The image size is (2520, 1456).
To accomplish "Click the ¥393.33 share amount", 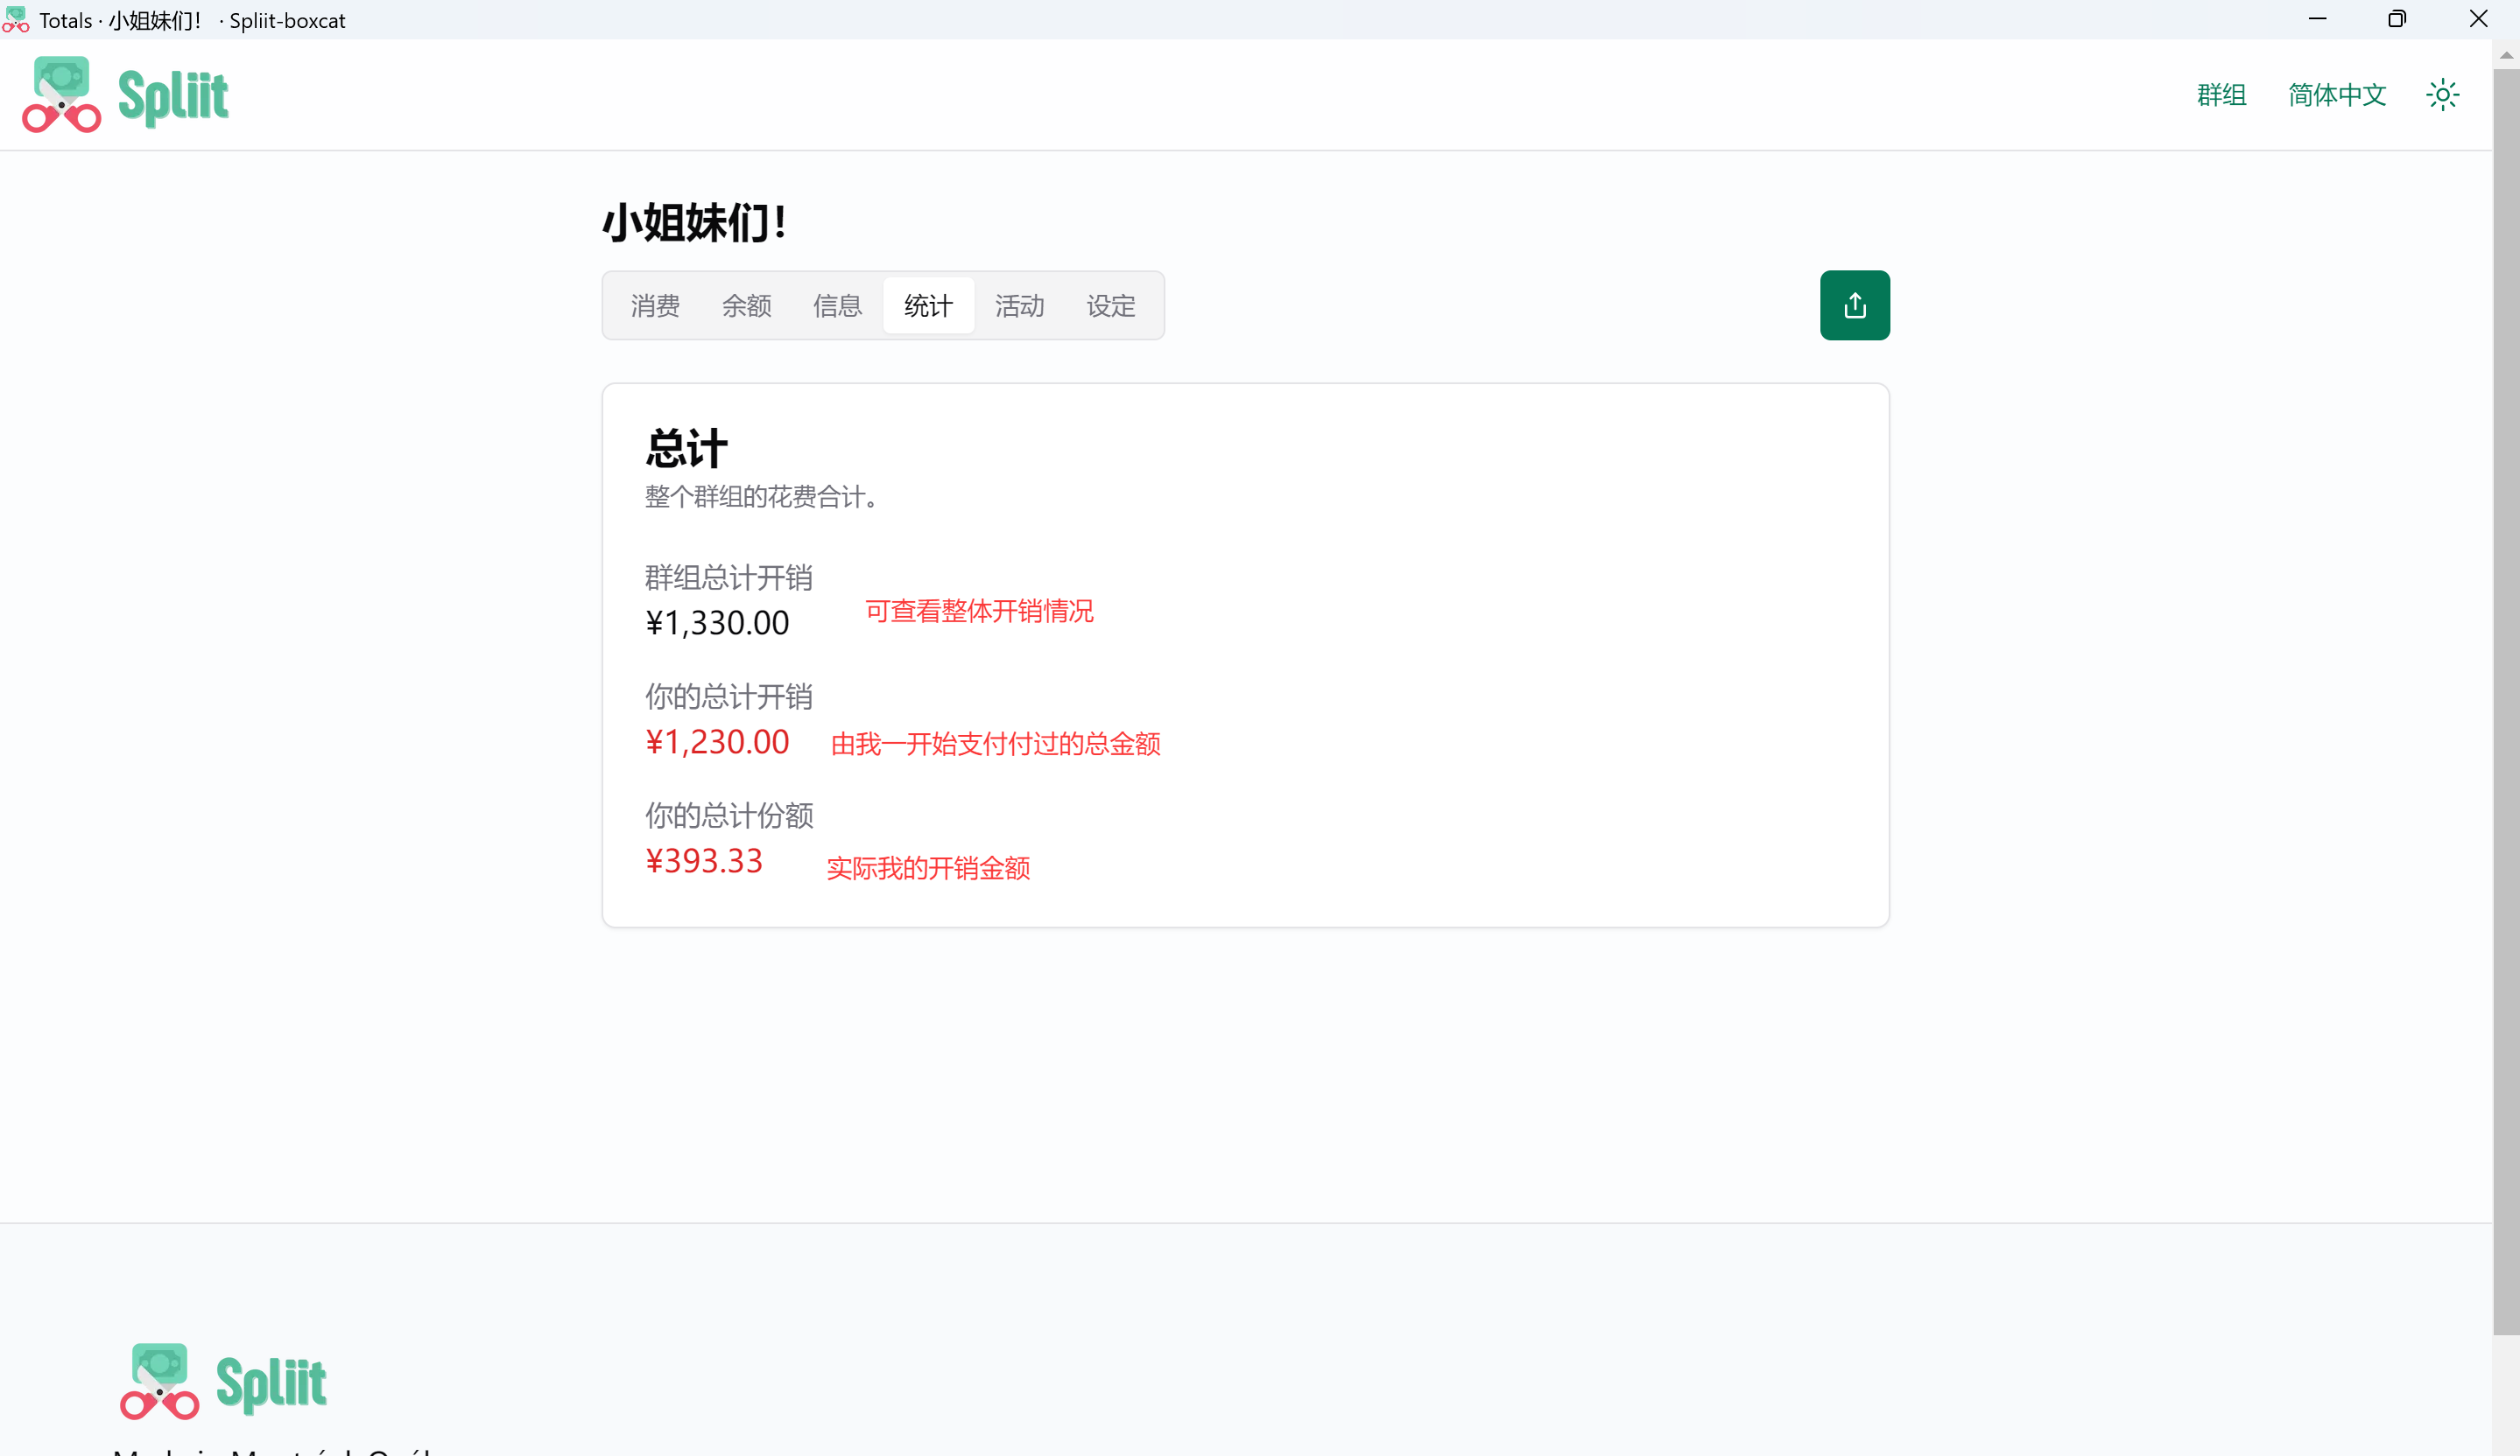I will click(704, 860).
